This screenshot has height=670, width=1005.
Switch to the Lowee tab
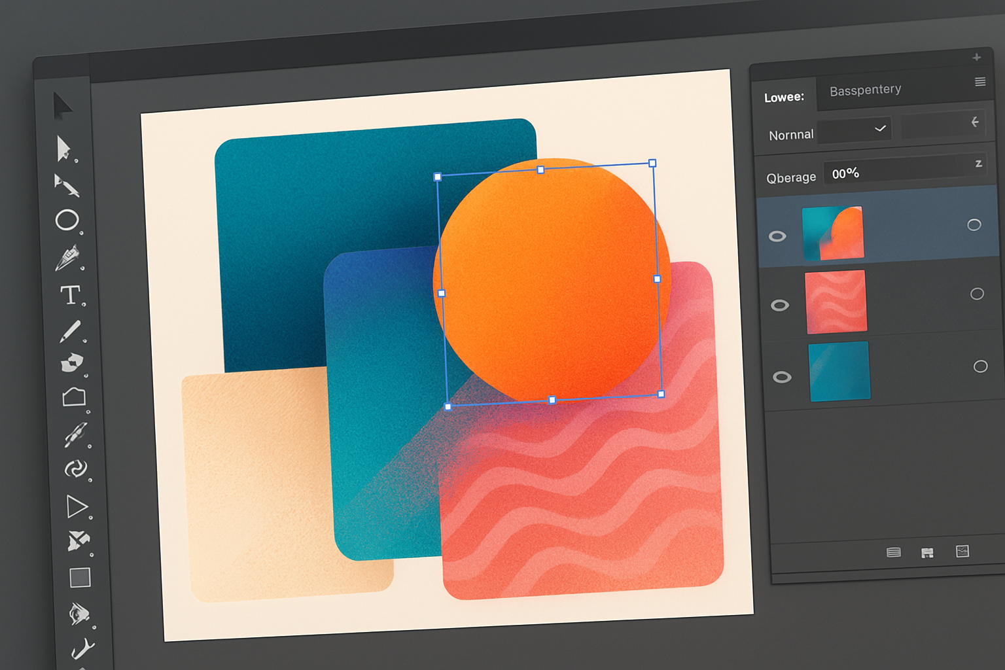784,97
